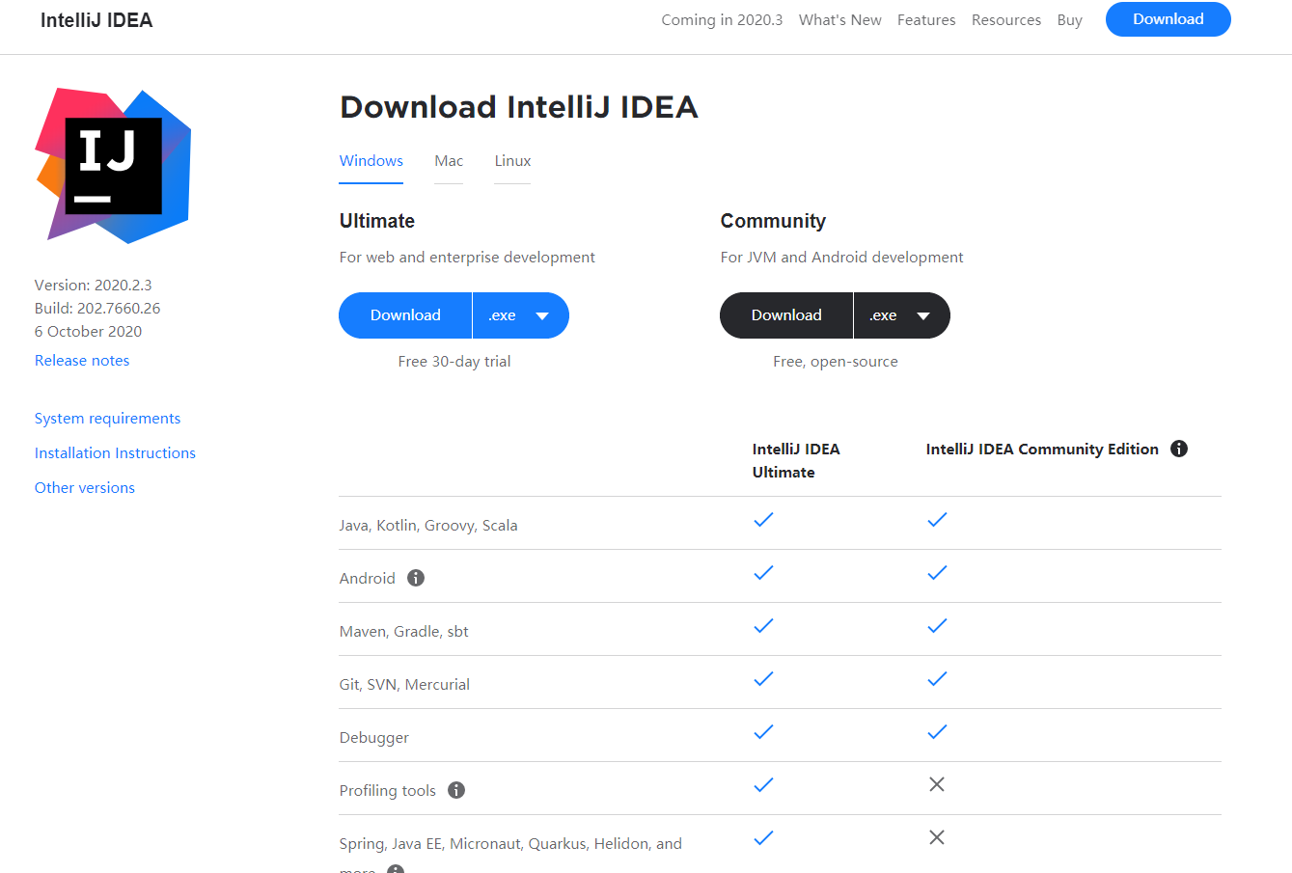1292x873 pixels.
Task: Open the info icon beside Android
Action: (416, 578)
